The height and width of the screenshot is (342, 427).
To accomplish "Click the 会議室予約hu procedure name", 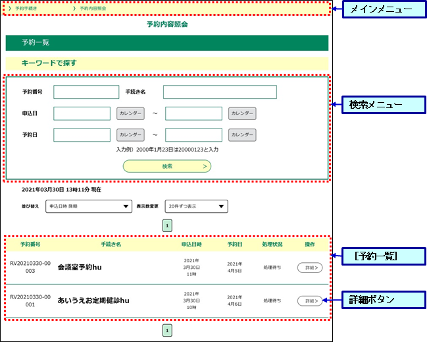I will pos(89,268).
